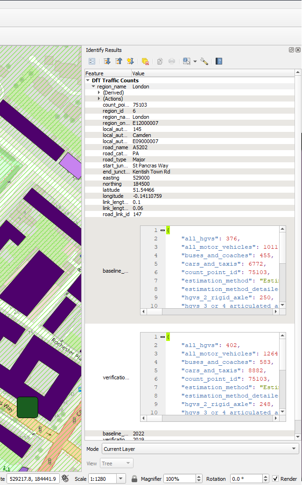Expand the (Actions) tree node
The width and height of the screenshot is (302, 485).
pos(99,99)
